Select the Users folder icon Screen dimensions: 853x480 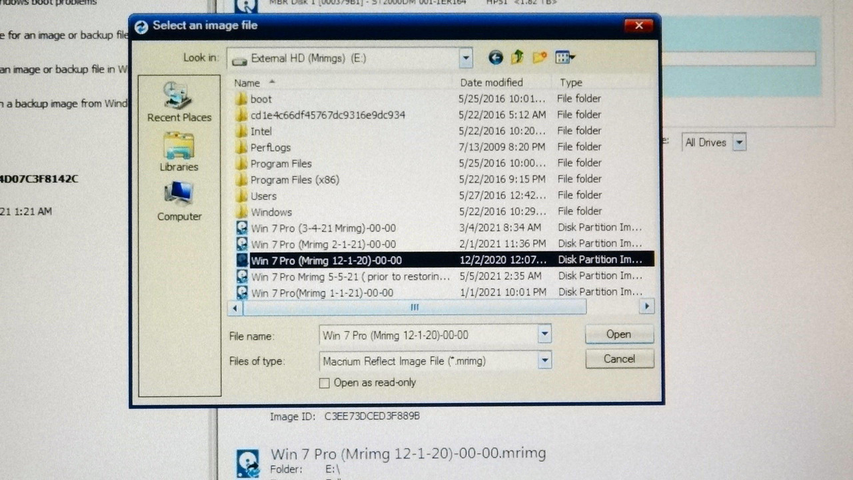[242, 196]
